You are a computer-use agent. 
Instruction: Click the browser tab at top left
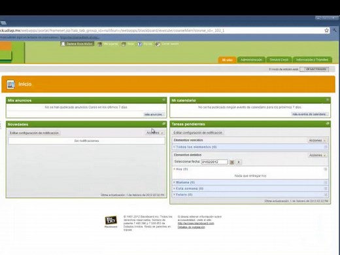pyautogui.click(x=3, y=23)
